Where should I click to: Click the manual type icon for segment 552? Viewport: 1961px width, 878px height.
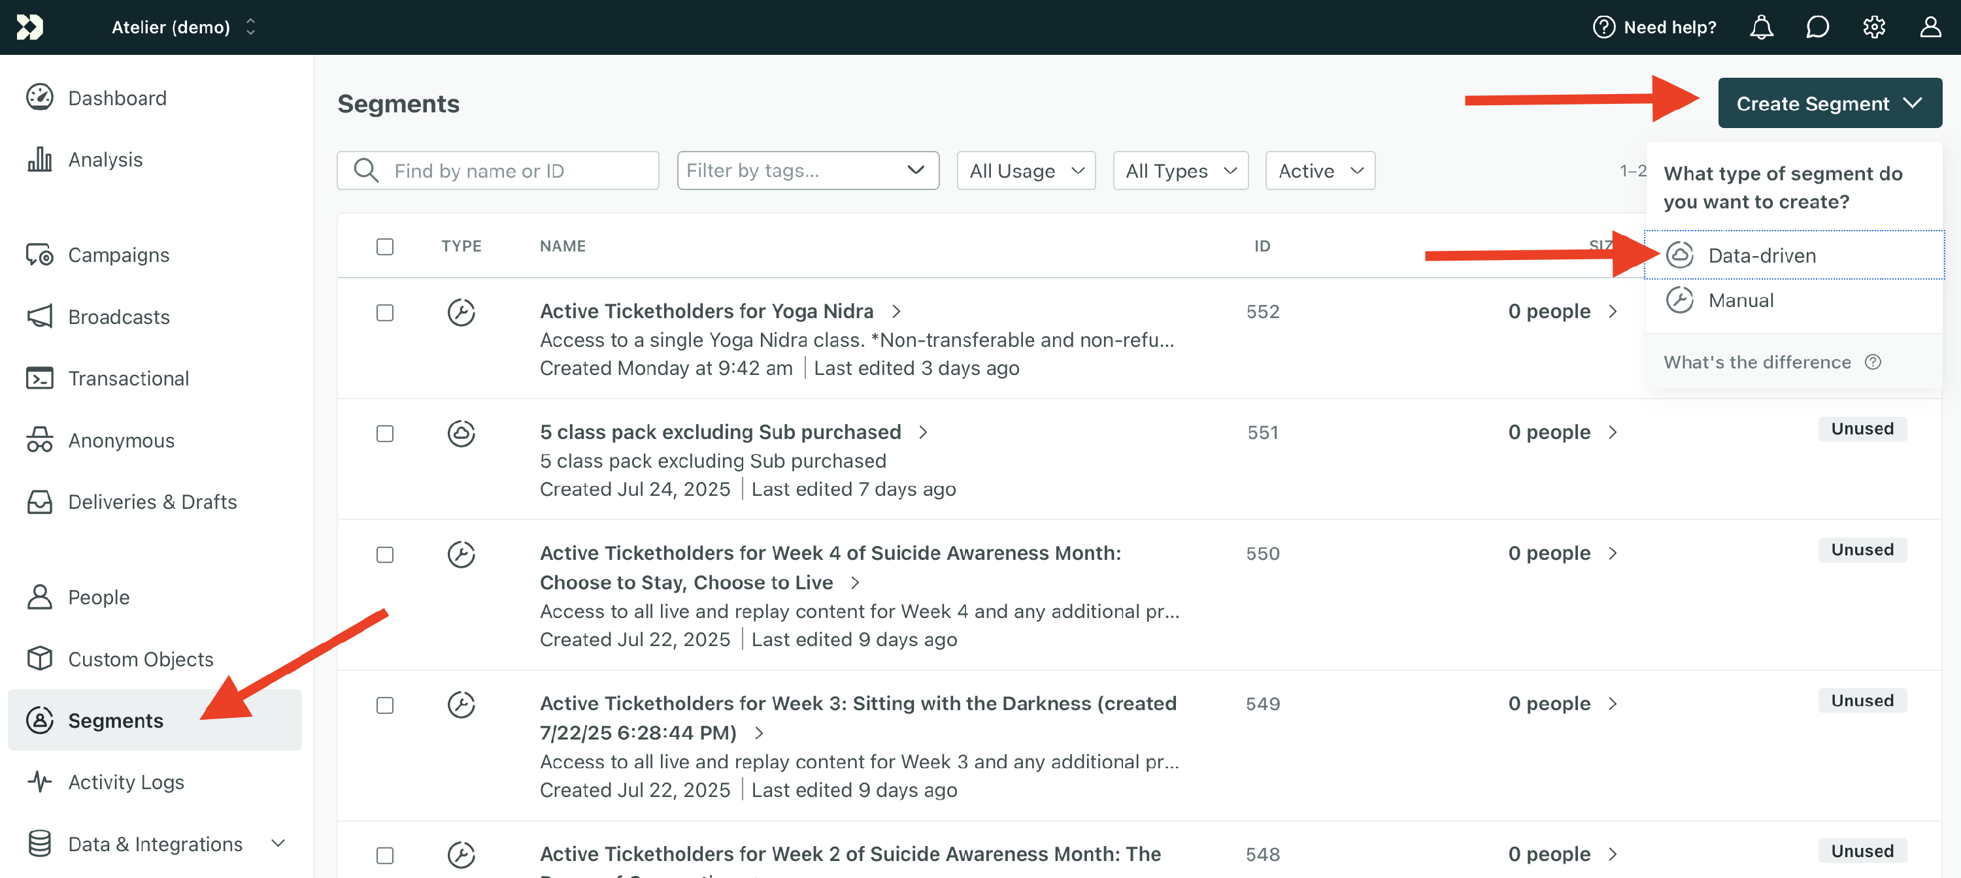tap(461, 312)
